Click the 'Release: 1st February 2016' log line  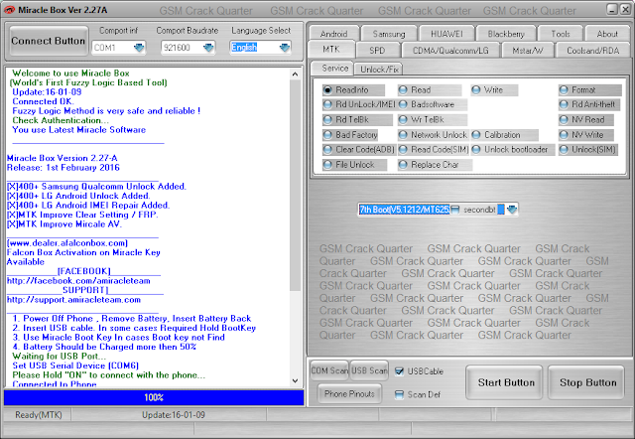63,168
